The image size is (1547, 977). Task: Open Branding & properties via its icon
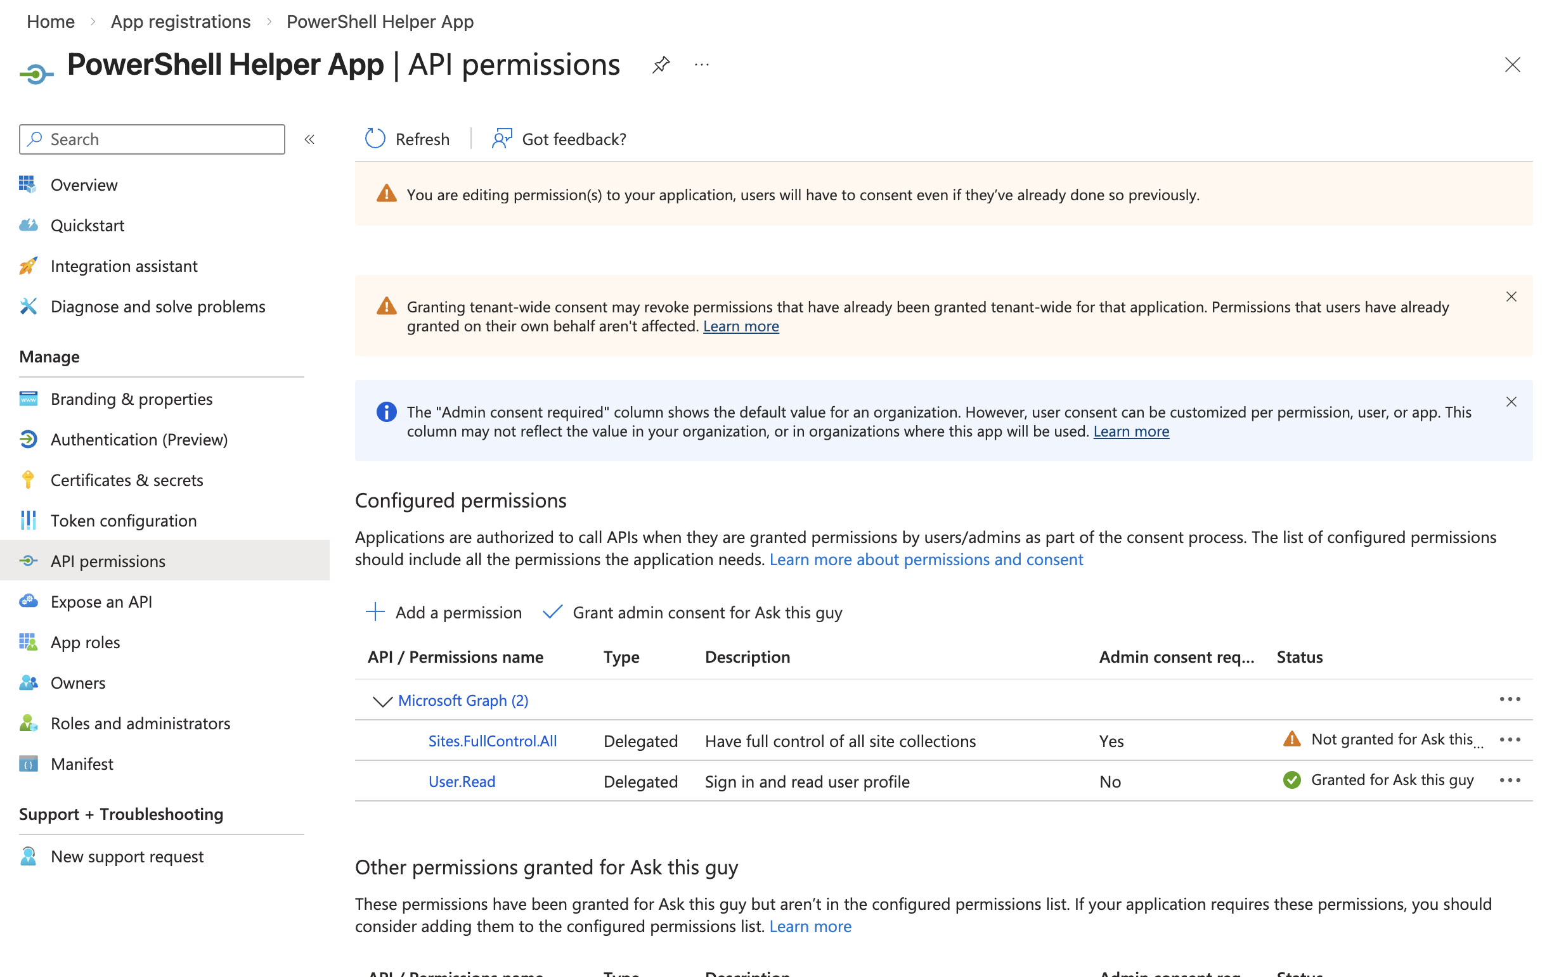29,399
